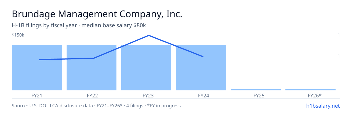Viewport: 352px width, 117px height.
Task: Click the salary line peak at FY23
Action: pos(149,35)
